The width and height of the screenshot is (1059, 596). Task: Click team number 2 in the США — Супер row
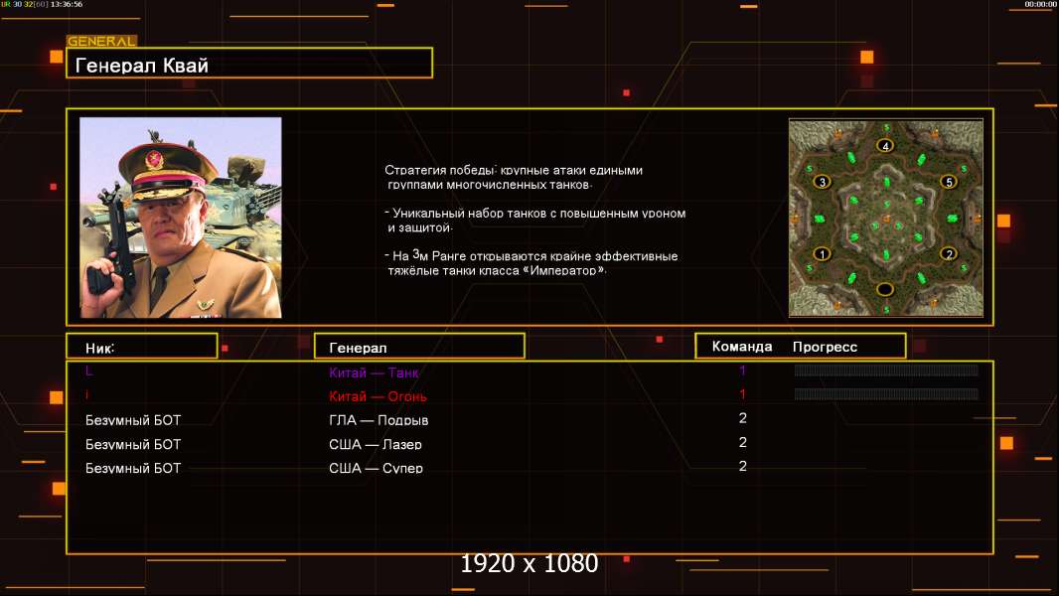pos(742,467)
